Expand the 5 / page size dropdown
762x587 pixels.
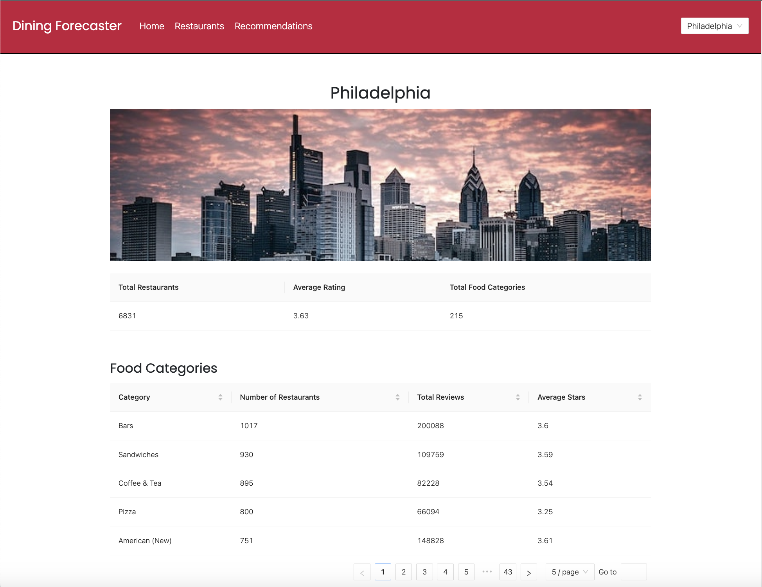click(570, 572)
